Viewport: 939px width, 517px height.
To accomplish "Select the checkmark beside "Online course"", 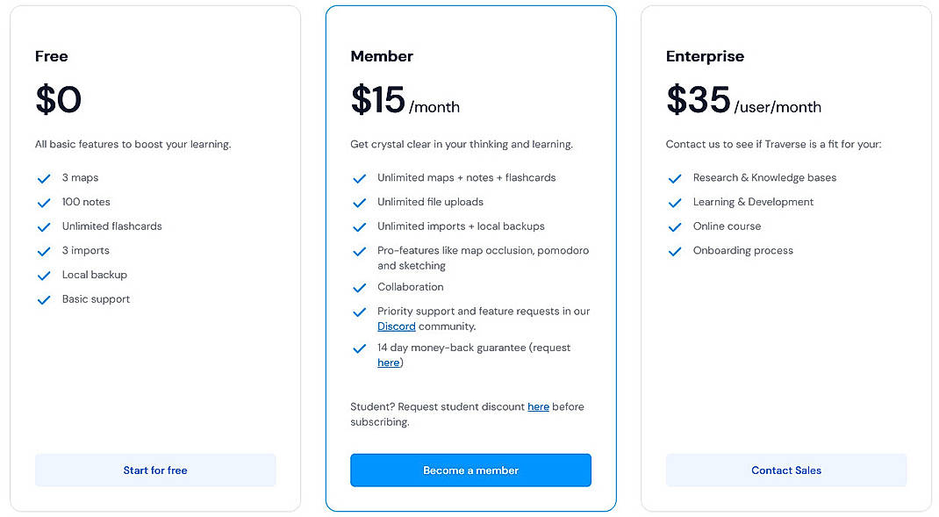I will pos(674,226).
